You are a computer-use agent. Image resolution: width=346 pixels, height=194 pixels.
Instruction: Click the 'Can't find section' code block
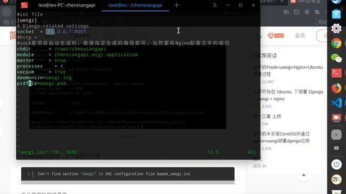[128, 174]
